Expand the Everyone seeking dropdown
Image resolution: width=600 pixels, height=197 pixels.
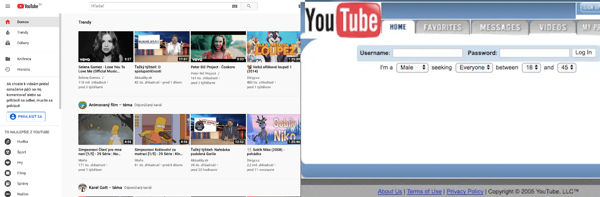coord(474,68)
